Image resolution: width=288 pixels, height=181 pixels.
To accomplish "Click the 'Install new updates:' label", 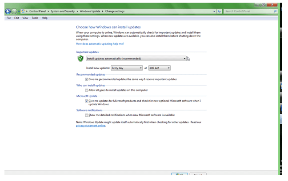I will pyautogui.click(x=98, y=68).
